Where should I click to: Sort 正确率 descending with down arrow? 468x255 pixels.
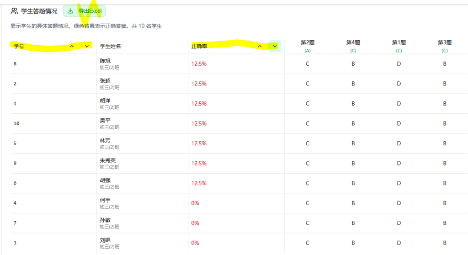point(275,46)
